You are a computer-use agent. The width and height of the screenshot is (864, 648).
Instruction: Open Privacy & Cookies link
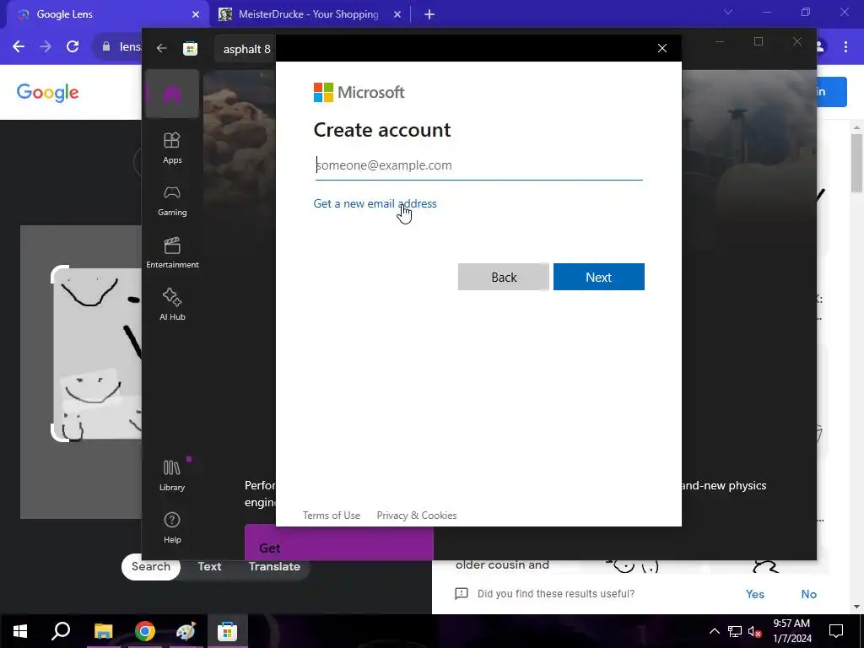coord(417,516)
